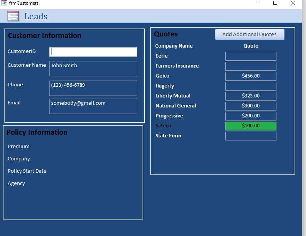Click the Policy Information heading
Image resolution: width=306 pixels, height=236 pixels.
click(x=37, y=132)
